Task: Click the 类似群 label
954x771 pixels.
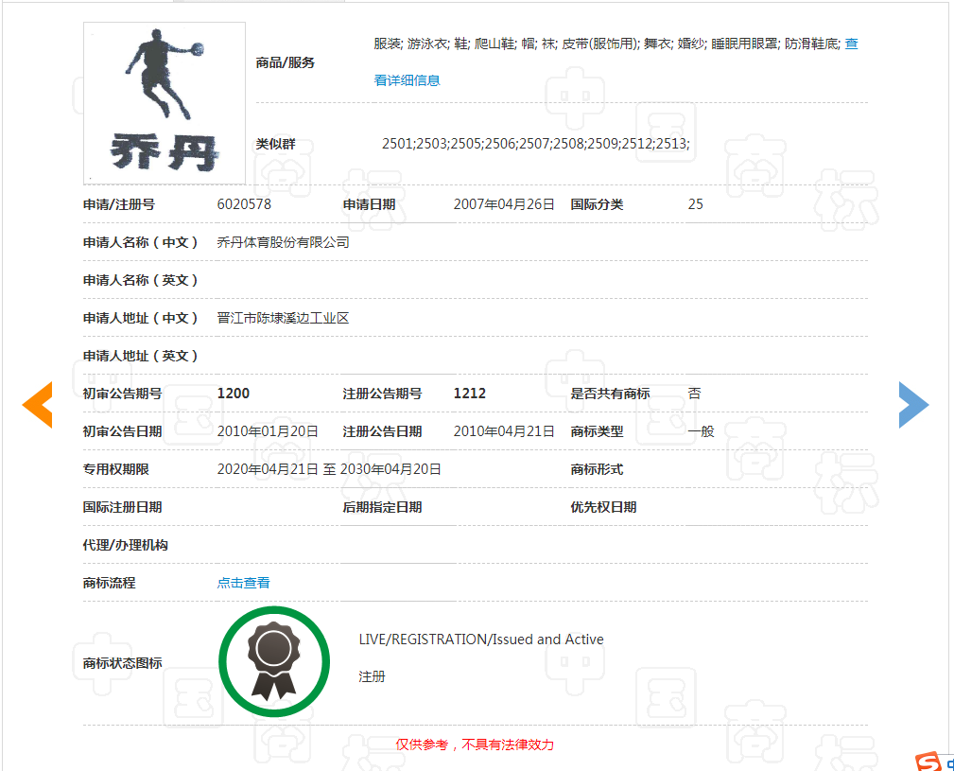Action: pos(275,144)
